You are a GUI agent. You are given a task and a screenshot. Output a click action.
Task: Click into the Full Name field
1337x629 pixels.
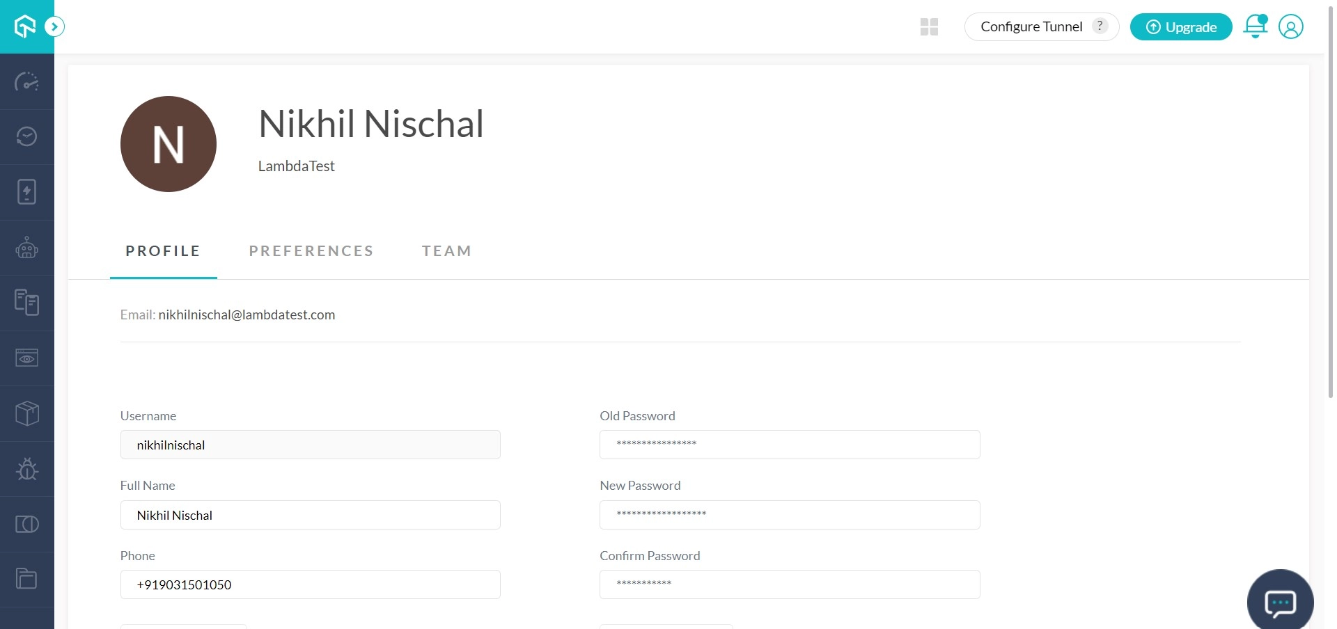[x=310, y=515]
